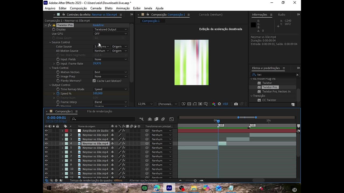Toggle the Speed % stopwatch
344x193 pixels.
58,94
